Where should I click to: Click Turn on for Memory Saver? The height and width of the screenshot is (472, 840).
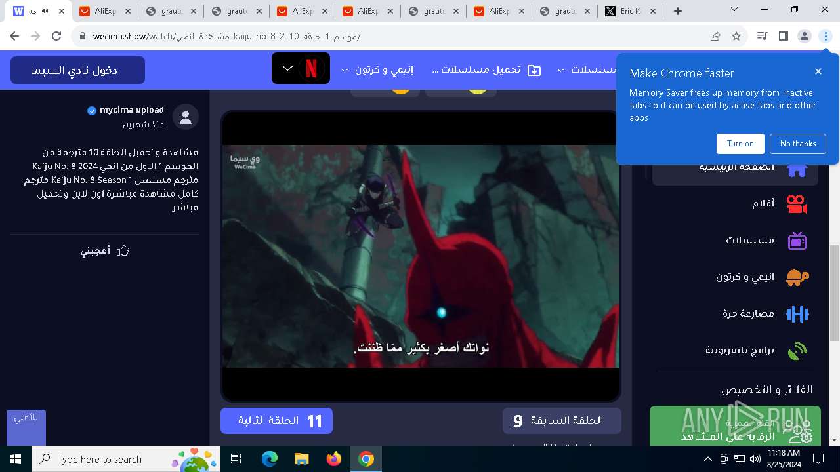(x=740, y=144)
